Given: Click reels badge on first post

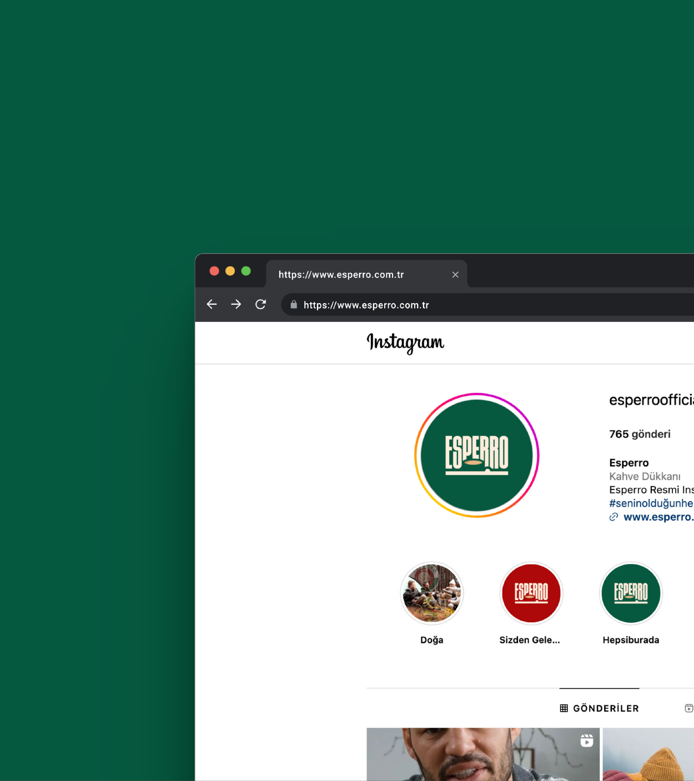Looking at the screenshot, I should point(587,740).
